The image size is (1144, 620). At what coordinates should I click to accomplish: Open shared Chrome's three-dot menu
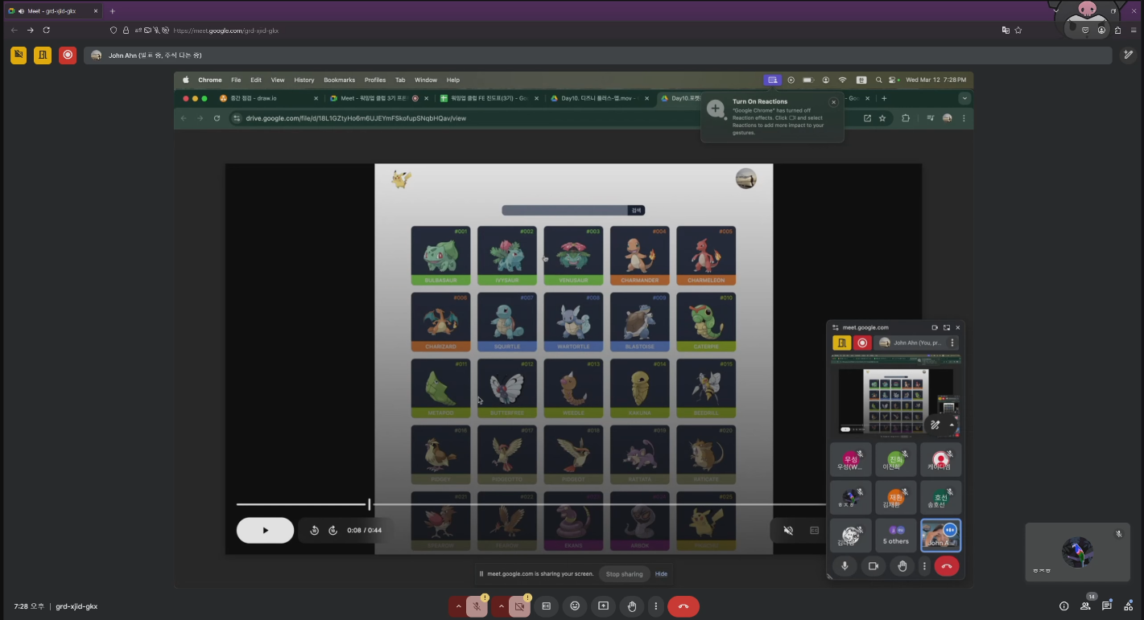click(x=964, y=118)
